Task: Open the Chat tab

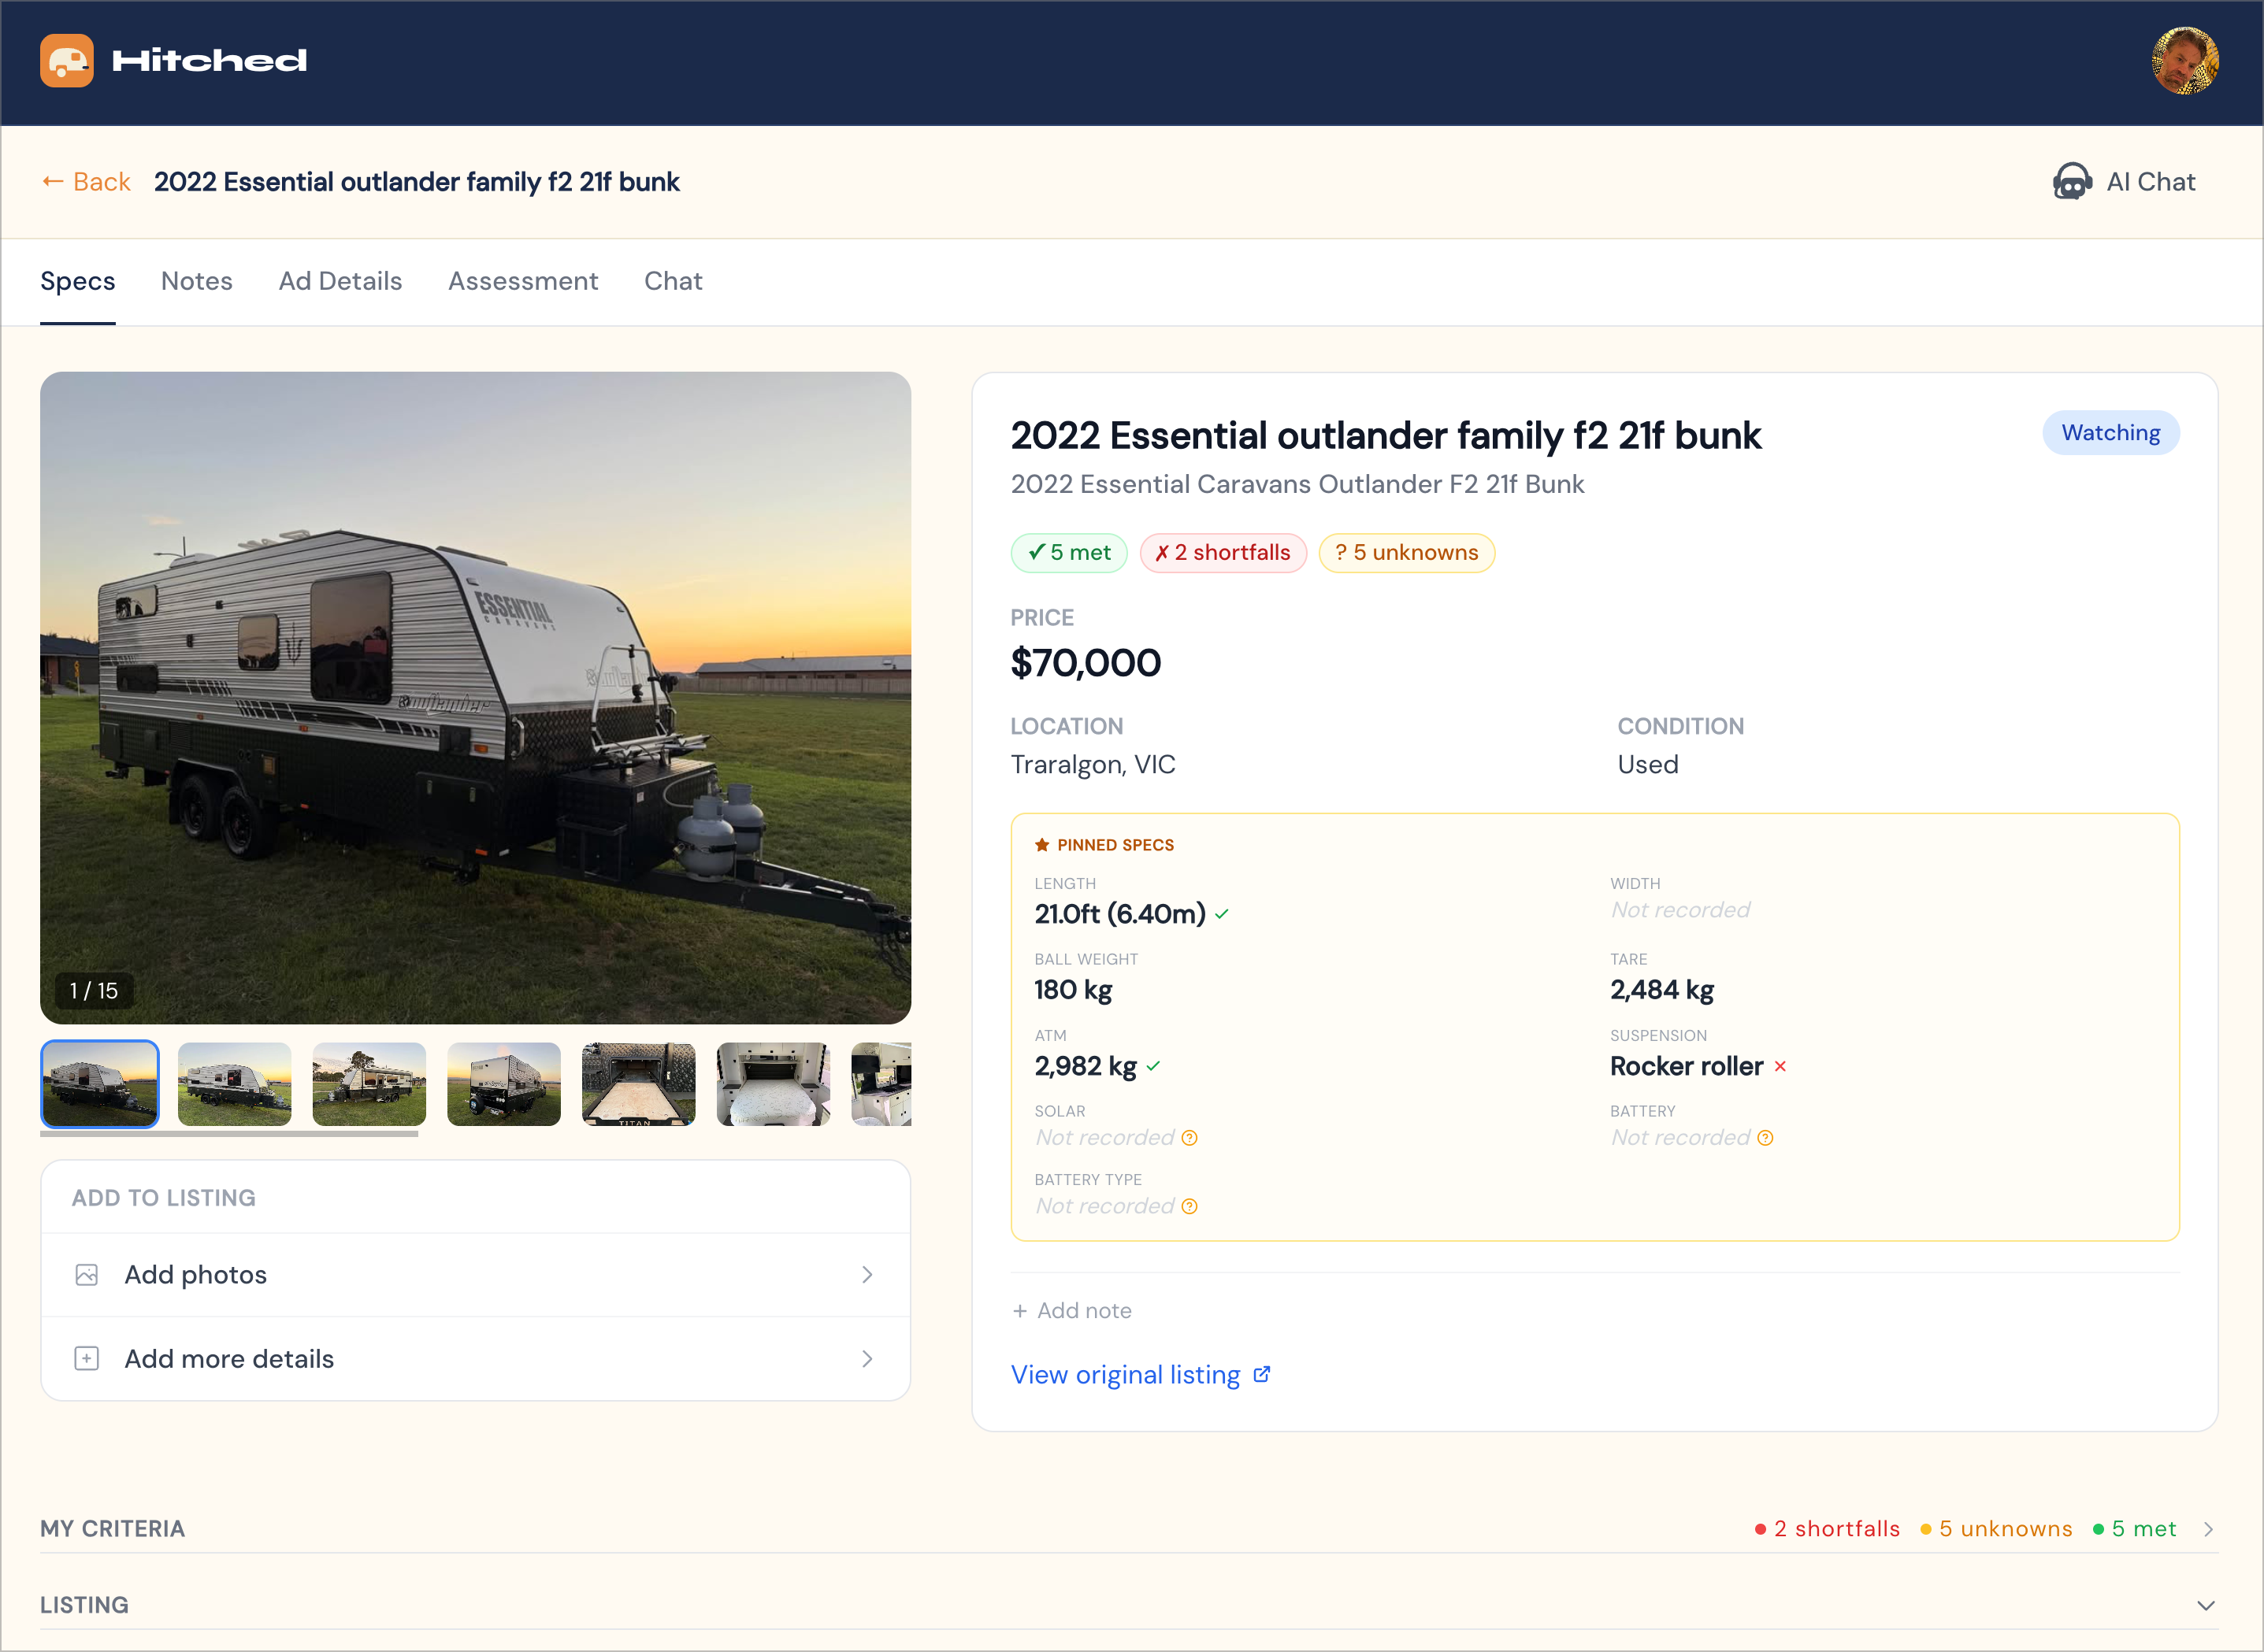Action: click(674, 282)
